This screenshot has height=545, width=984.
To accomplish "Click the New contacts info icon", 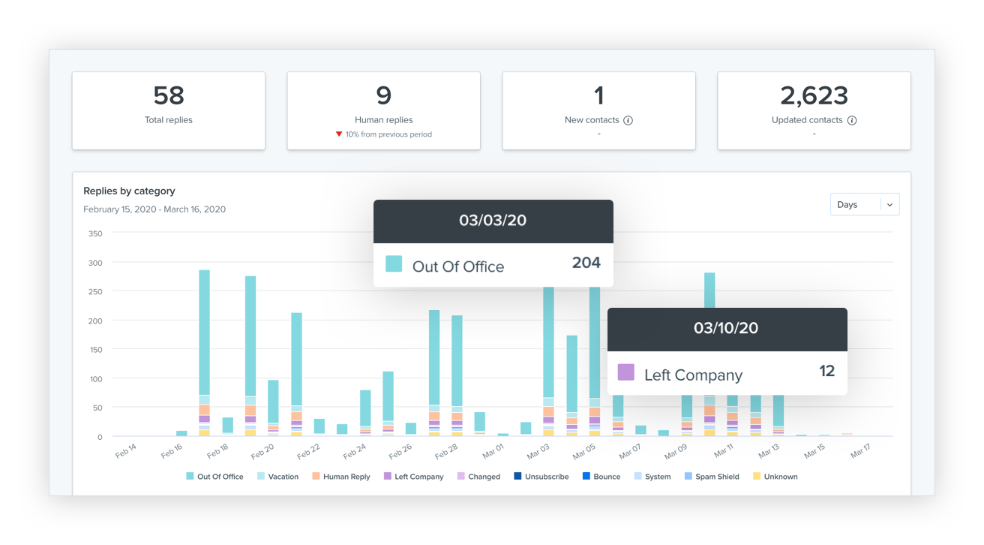I will click(x=628, y=120).
